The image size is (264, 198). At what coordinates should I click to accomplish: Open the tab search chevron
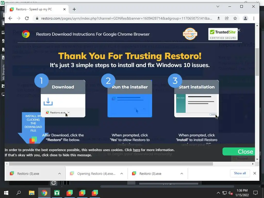pyautogui.click(x=218, y=6)
